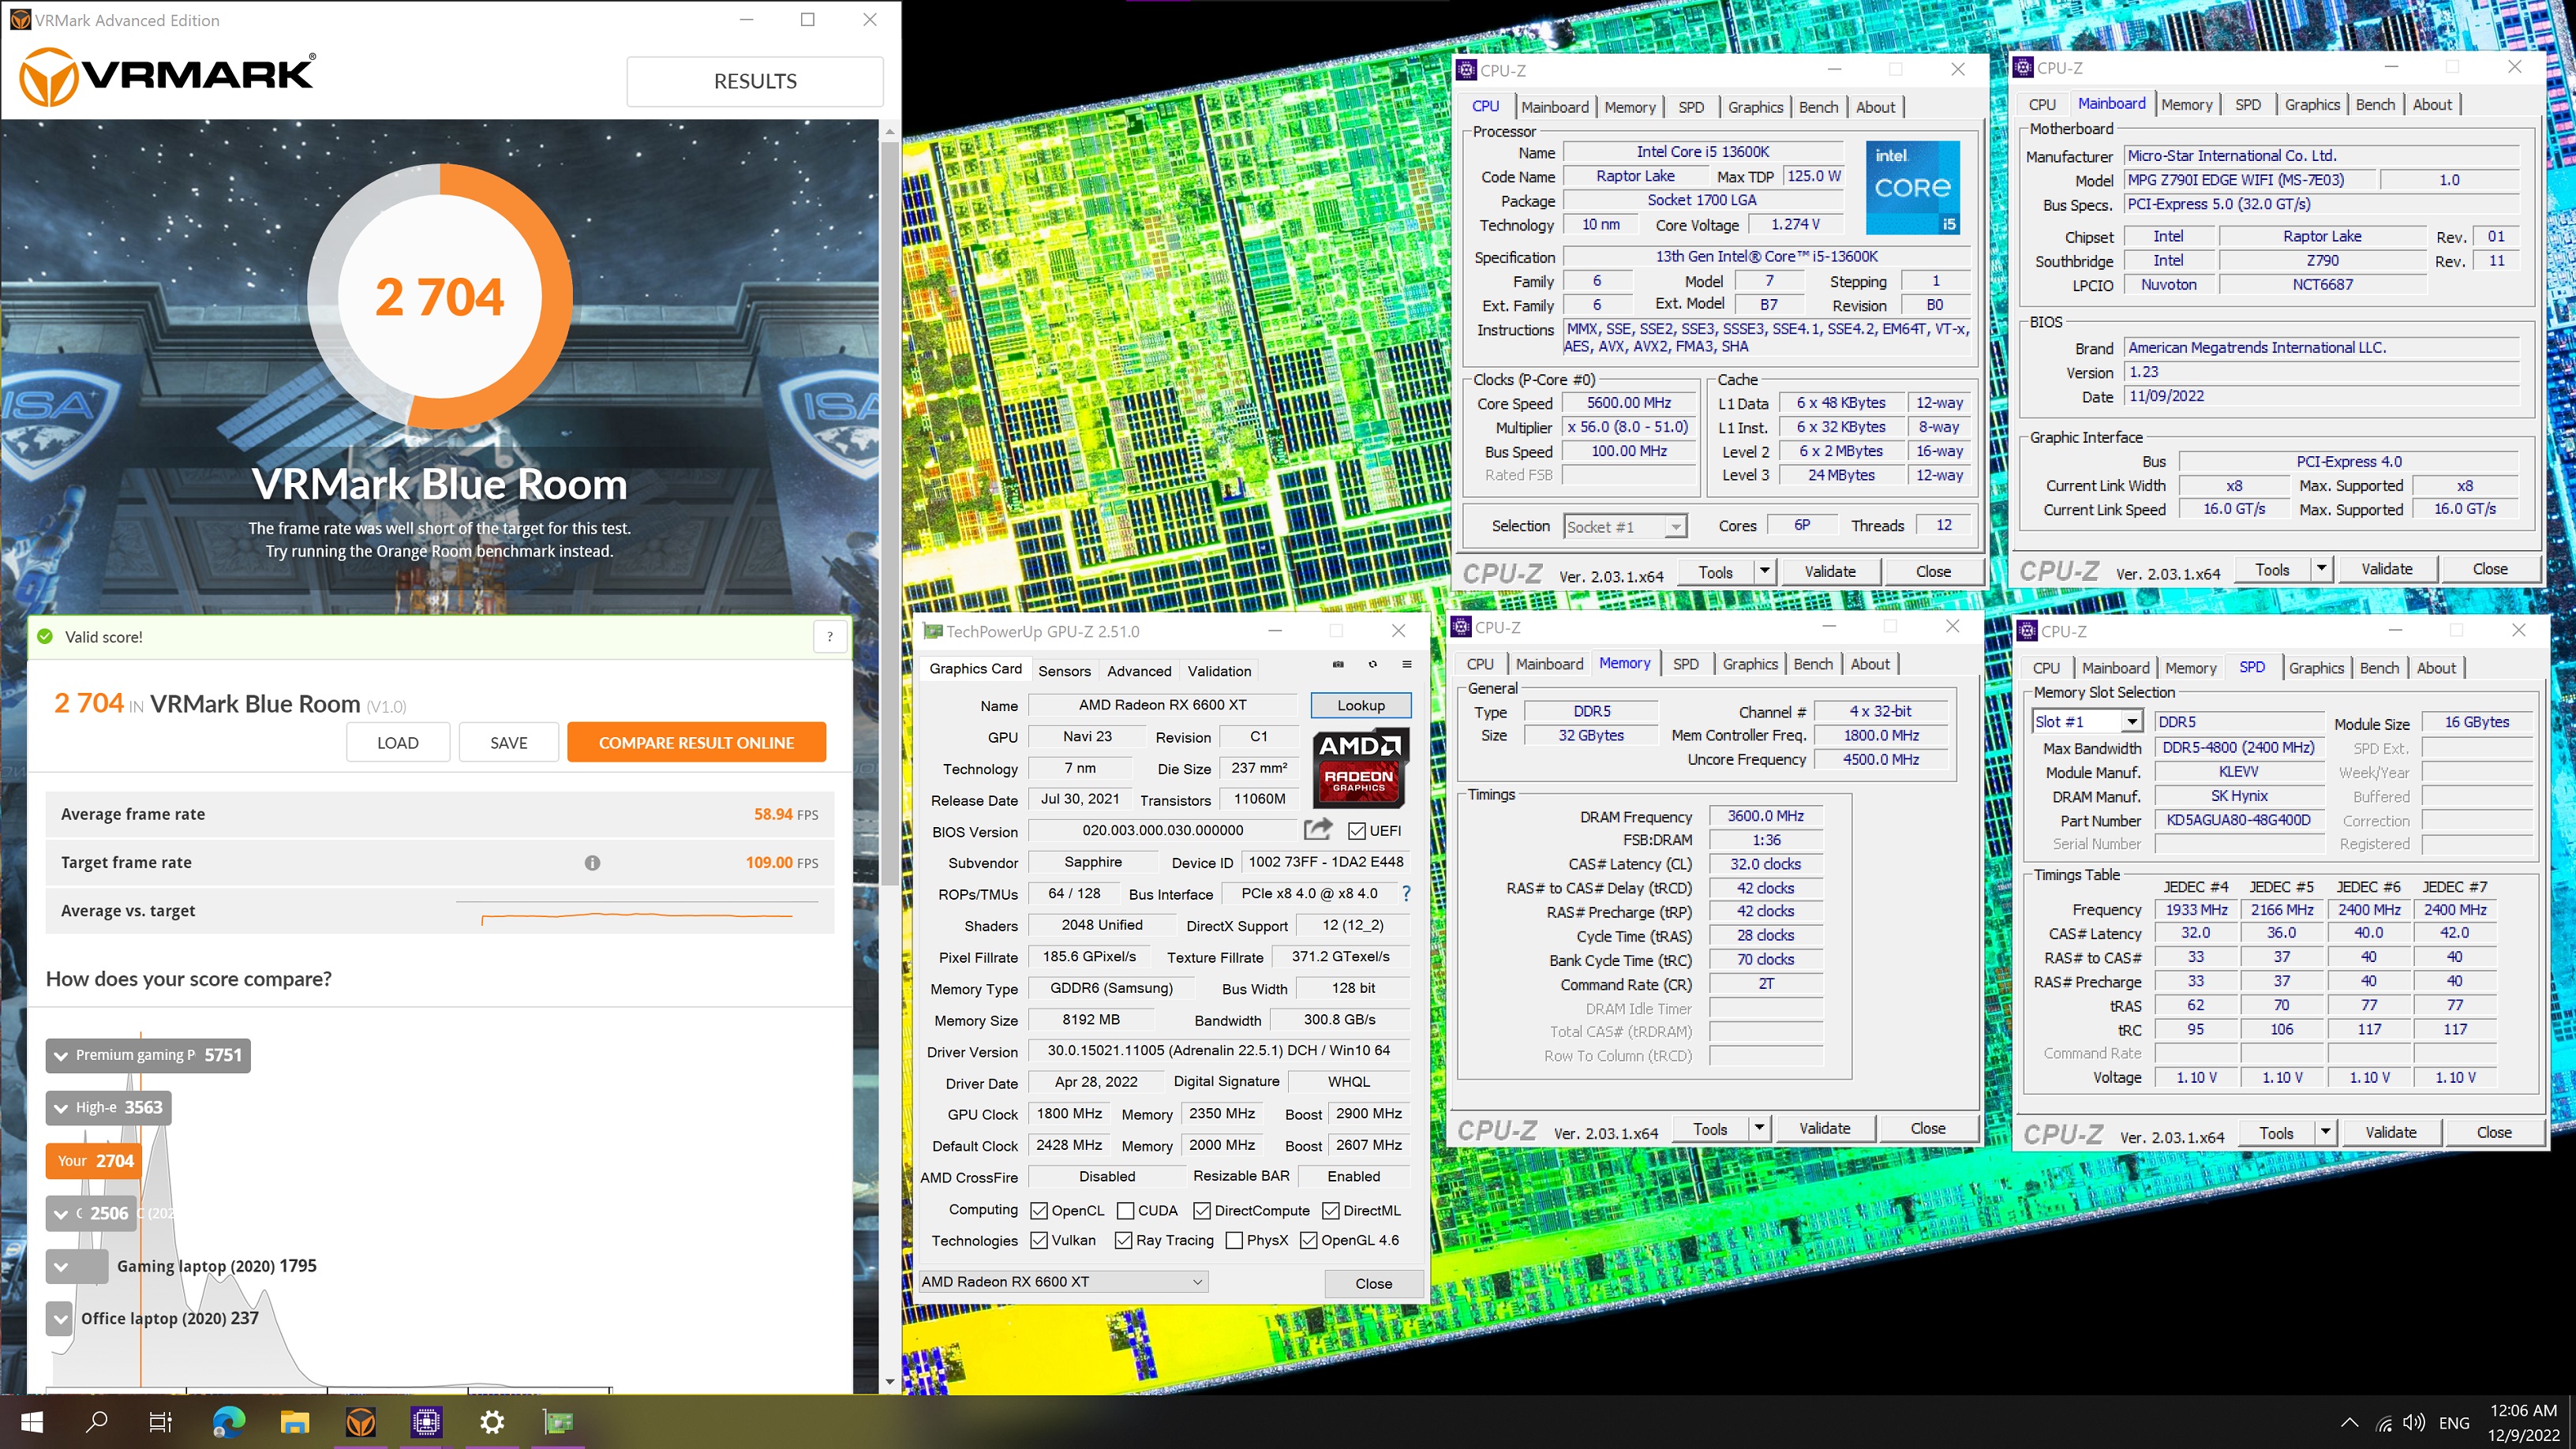This screenshot has width=2576, height=1449.
Task: Toggle the Ray Tracing checkbox
Action: [x=1123, y=1240]
